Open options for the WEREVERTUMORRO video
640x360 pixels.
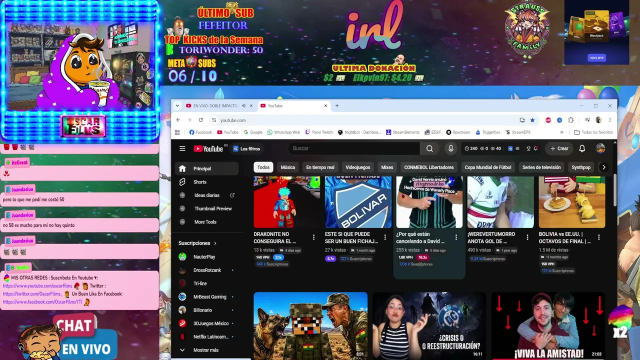(x=527, y=237)
